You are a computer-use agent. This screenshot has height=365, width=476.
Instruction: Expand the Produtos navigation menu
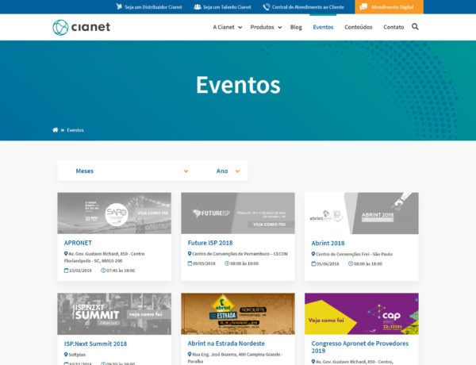[266, 27]
